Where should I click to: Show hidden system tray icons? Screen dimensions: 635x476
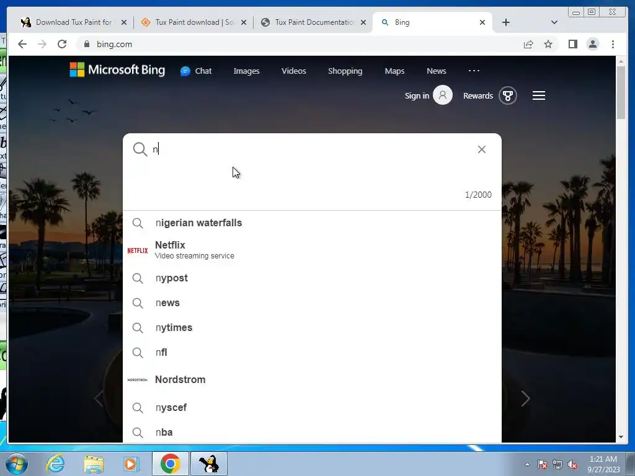pos(527,464)
